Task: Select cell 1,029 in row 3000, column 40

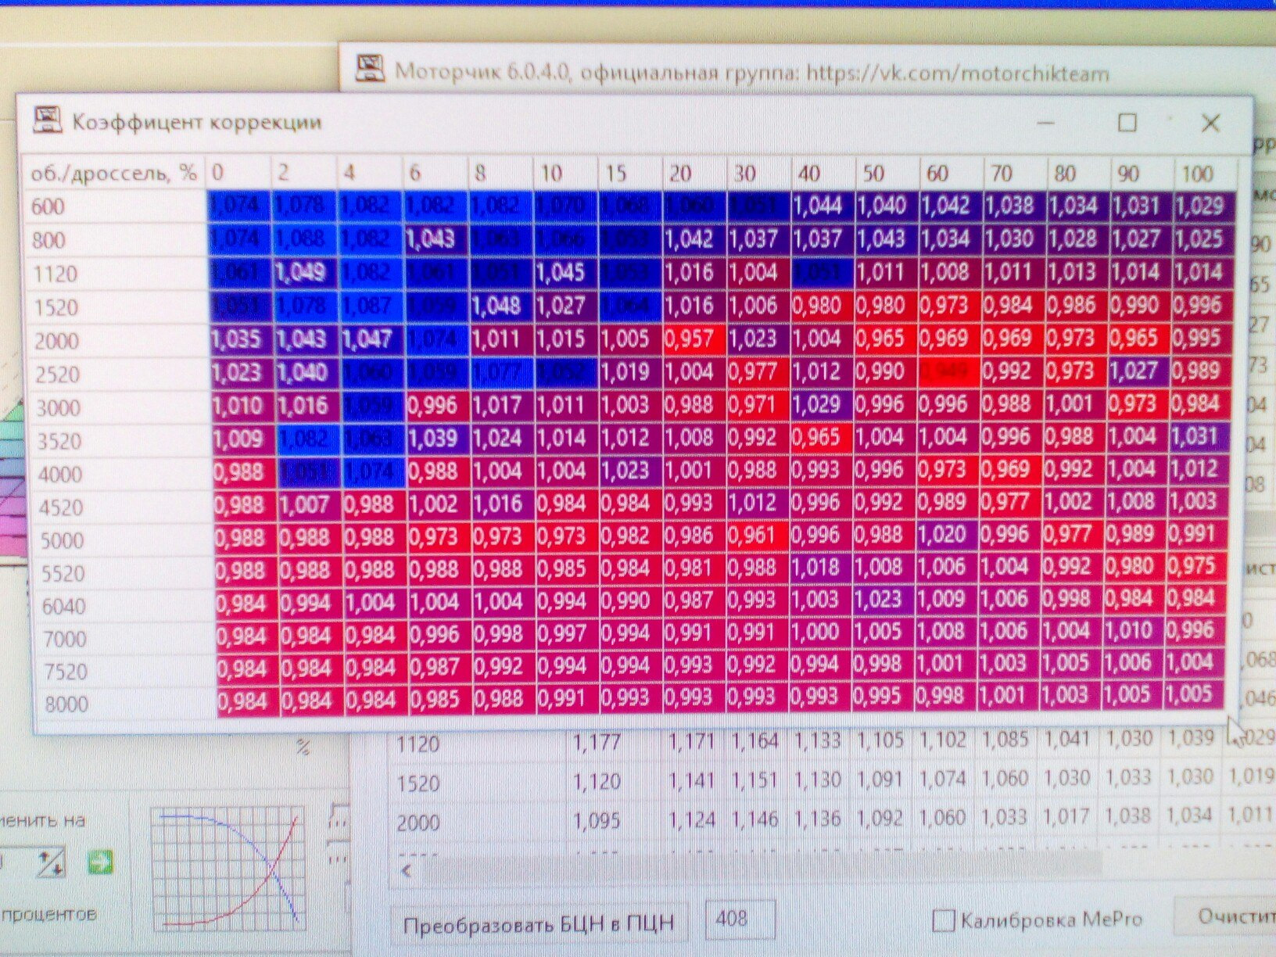Action: [x=823, y=405]
